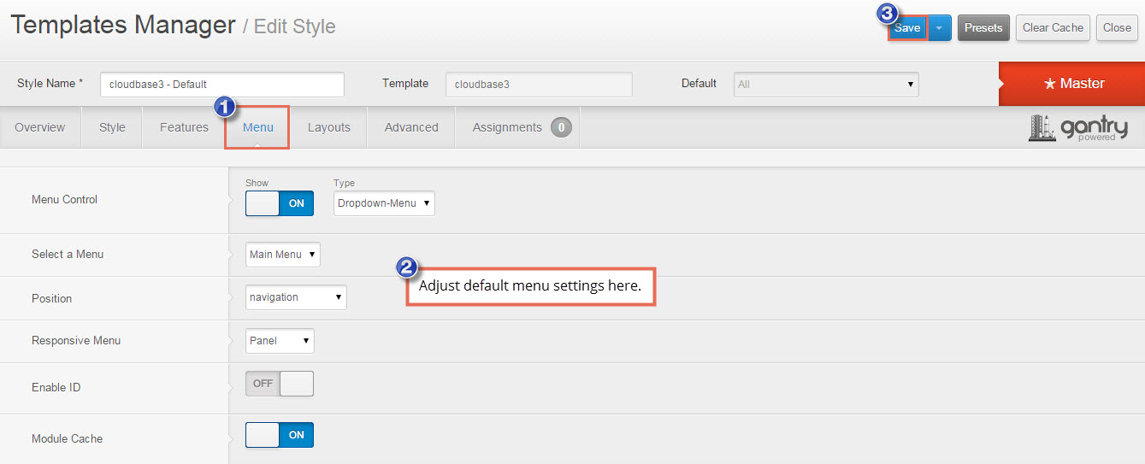Image resolution: width=1145 pixels, height=464 pixels.
Task: Click the Style Name label
Action: tap(50, 83)
